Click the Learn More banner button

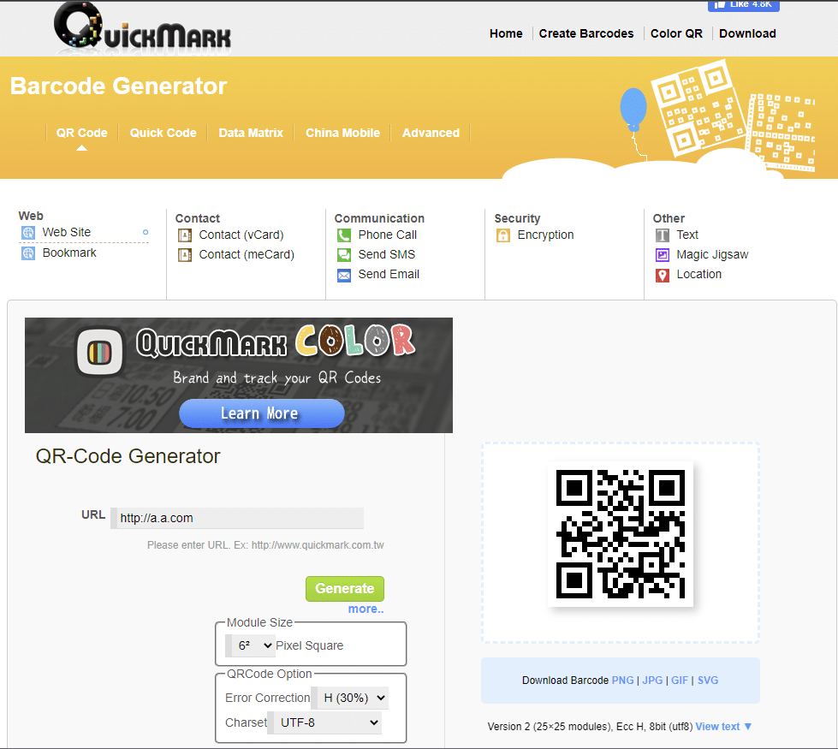pos(261,413)
